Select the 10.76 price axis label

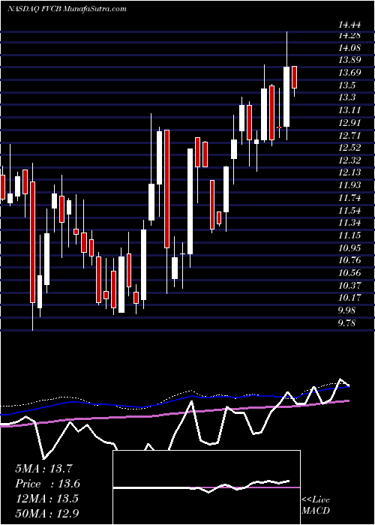tap(349, 260)
